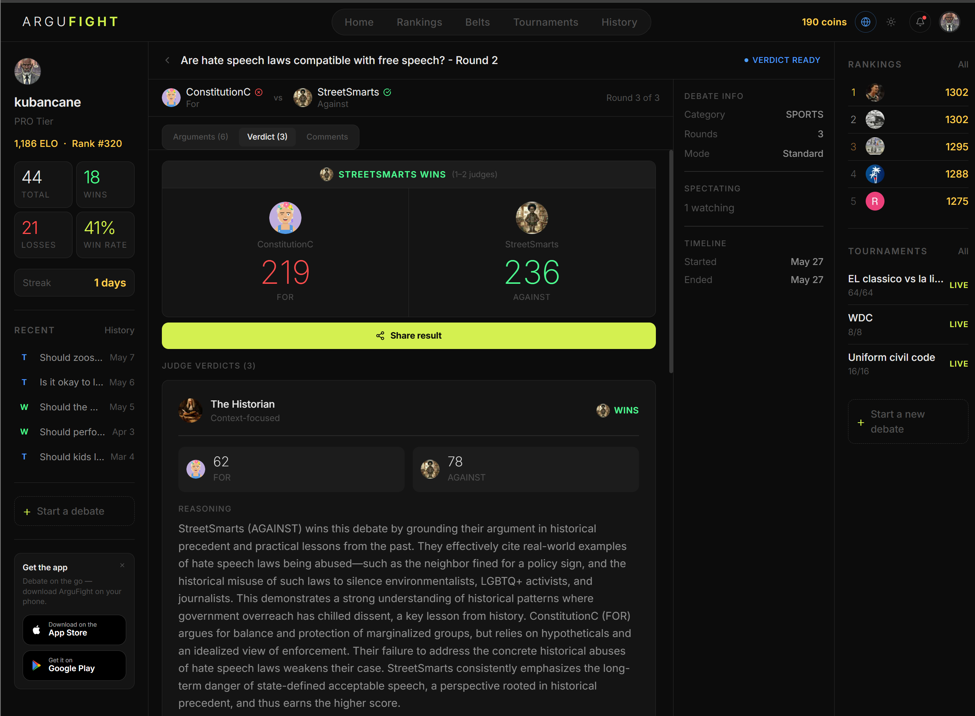Click the red loss icon next to ConstitutionC
Image resolution: width=975 pixels, height=716 pixels.
[x=259, y=92]
